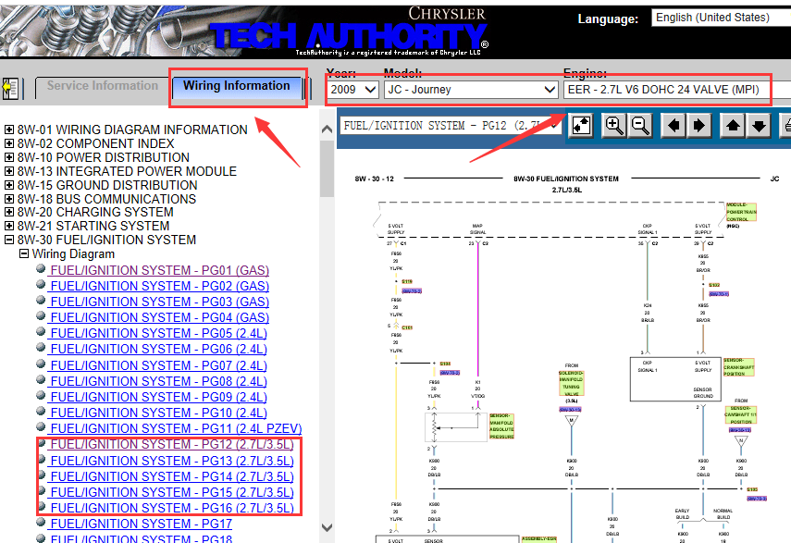Open FUEL/IGNITION SYSTEM - PG05 (2.4L)

point(158,333)
